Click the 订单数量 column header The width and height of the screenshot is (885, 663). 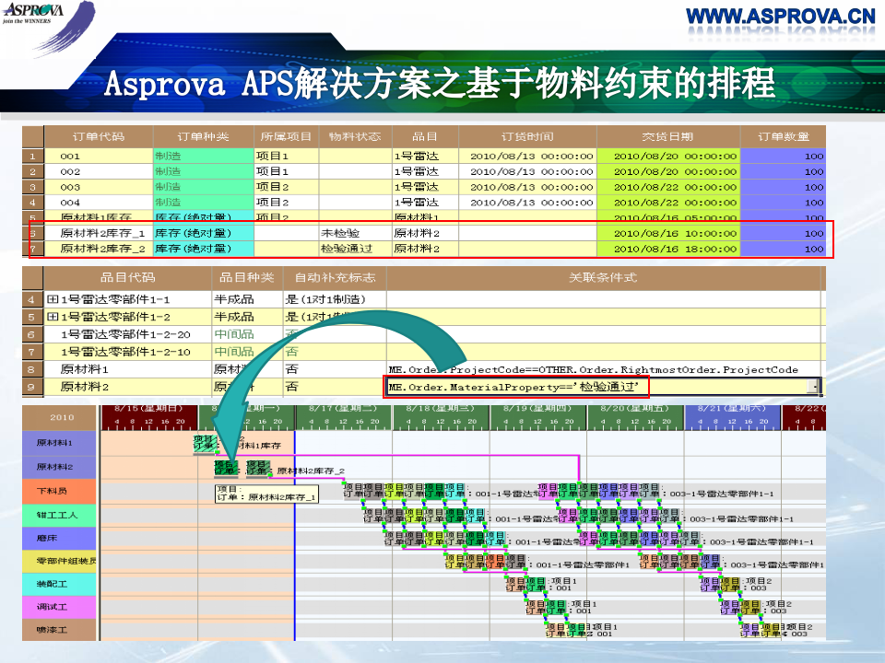784,136
